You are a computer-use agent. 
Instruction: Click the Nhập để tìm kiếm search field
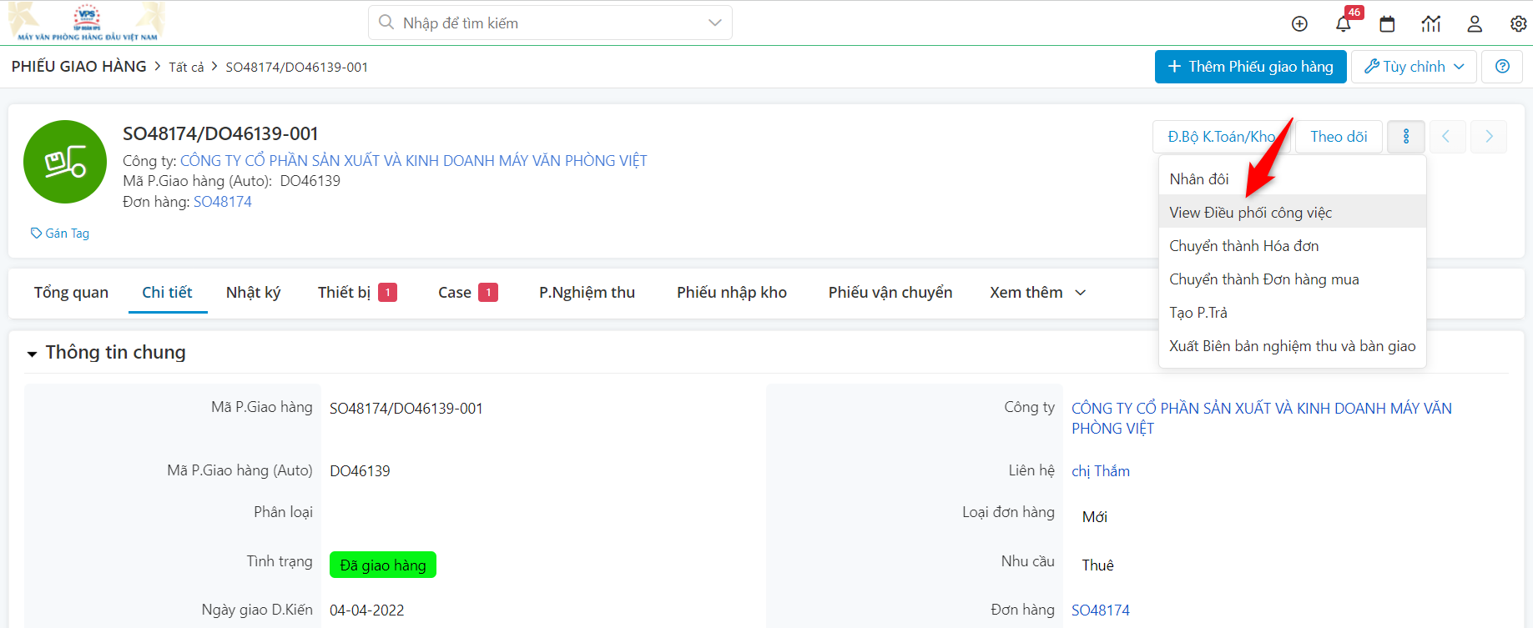tap(550, 23)
